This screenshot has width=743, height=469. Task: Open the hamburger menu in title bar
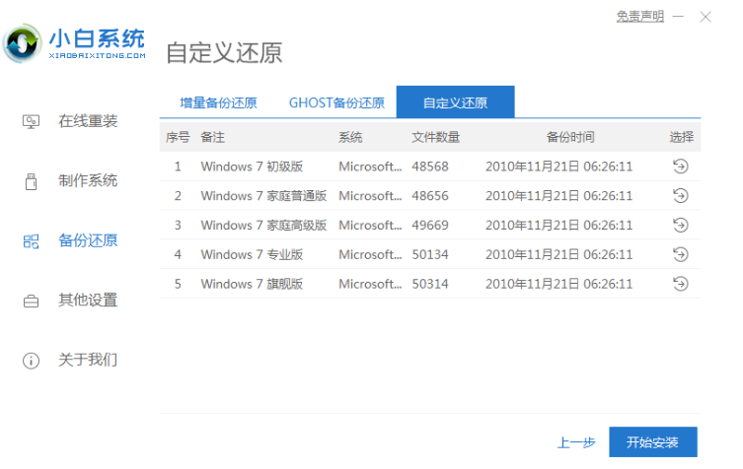tap(678, 17)
